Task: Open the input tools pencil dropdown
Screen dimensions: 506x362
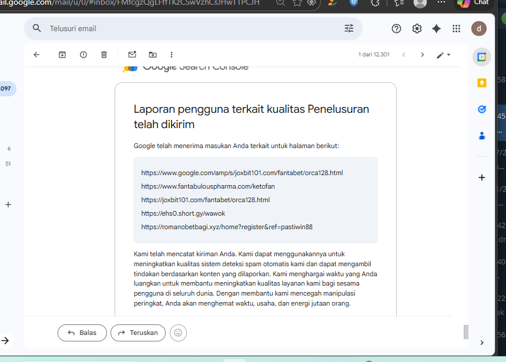Action: (443, 55)
